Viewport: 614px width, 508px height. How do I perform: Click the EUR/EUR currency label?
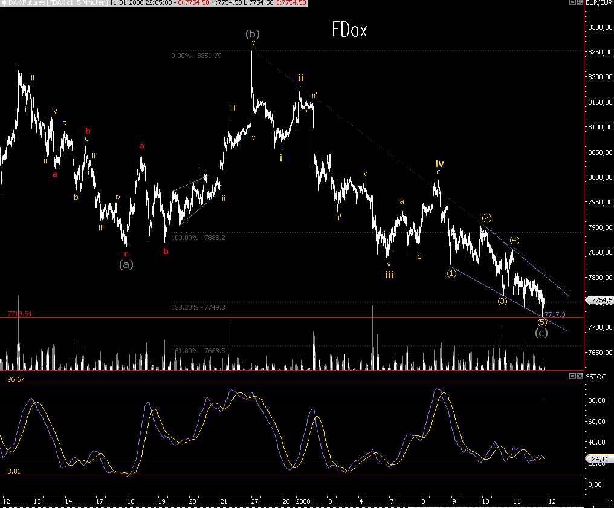[x=599, y=3]
